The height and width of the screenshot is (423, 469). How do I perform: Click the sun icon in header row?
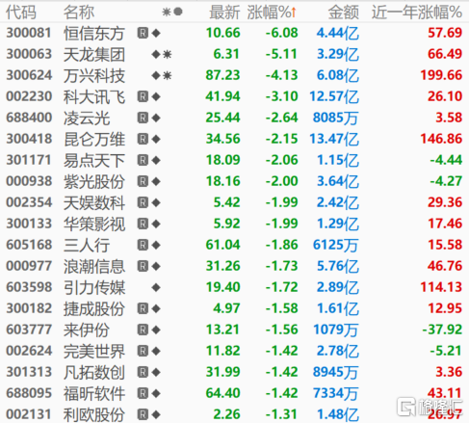tap(167, 13)
